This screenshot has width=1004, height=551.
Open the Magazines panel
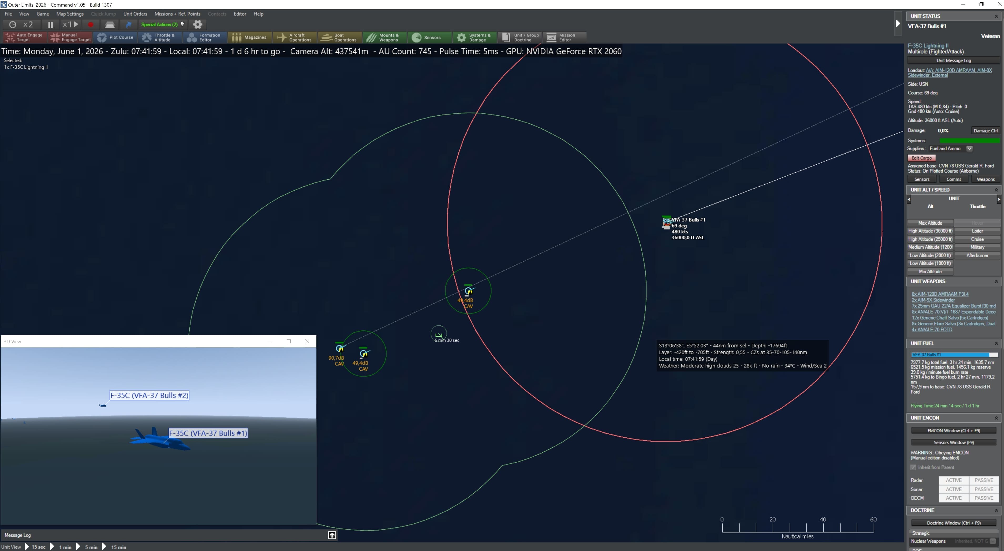[x=250, y=37]
